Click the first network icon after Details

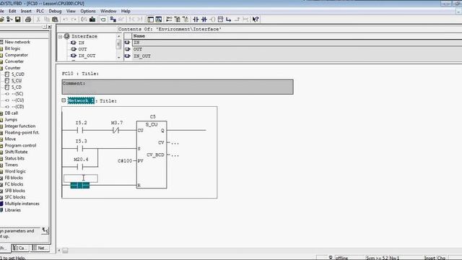click(169, 19)
